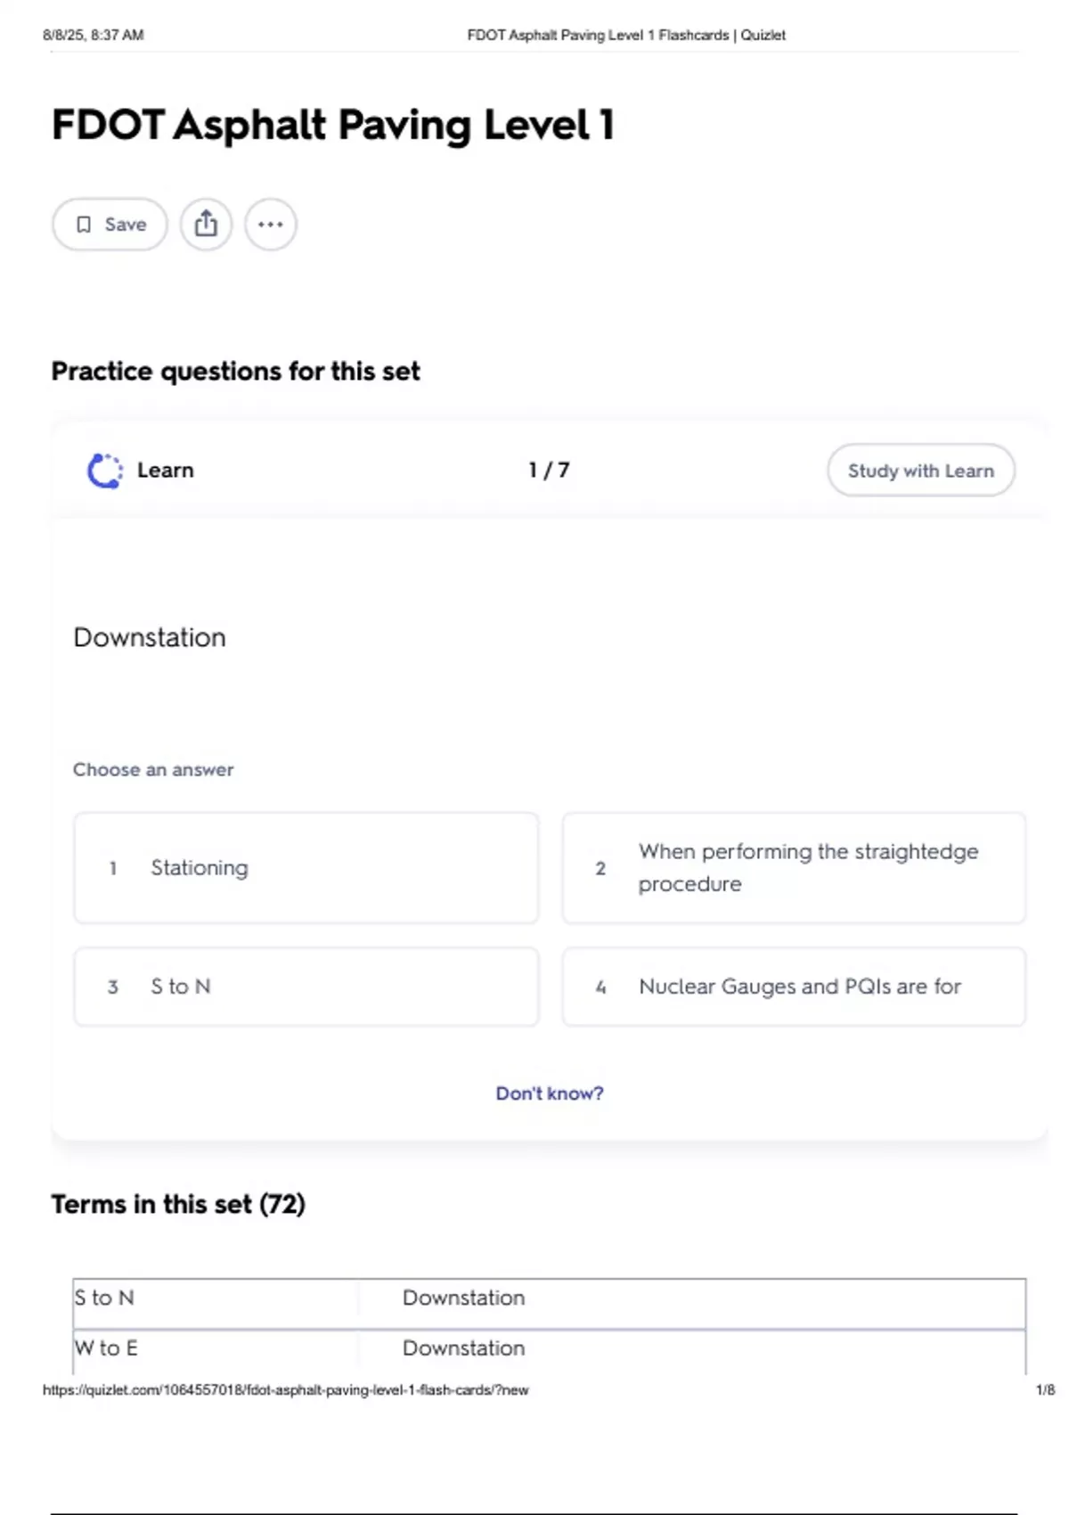The height and width of the screenshot is (1515, 1069).
Task: Open the quizlet.com URL in footer
Action: point(285,1389)
